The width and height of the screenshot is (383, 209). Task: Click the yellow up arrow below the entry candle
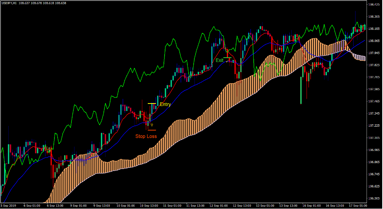[x=152, y=124]
